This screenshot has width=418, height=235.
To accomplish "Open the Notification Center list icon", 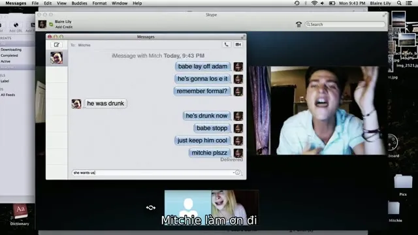I will pos(409,3).
